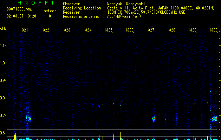Click the A504HB(yagi 4el) antenna text

tap(124, 16)
